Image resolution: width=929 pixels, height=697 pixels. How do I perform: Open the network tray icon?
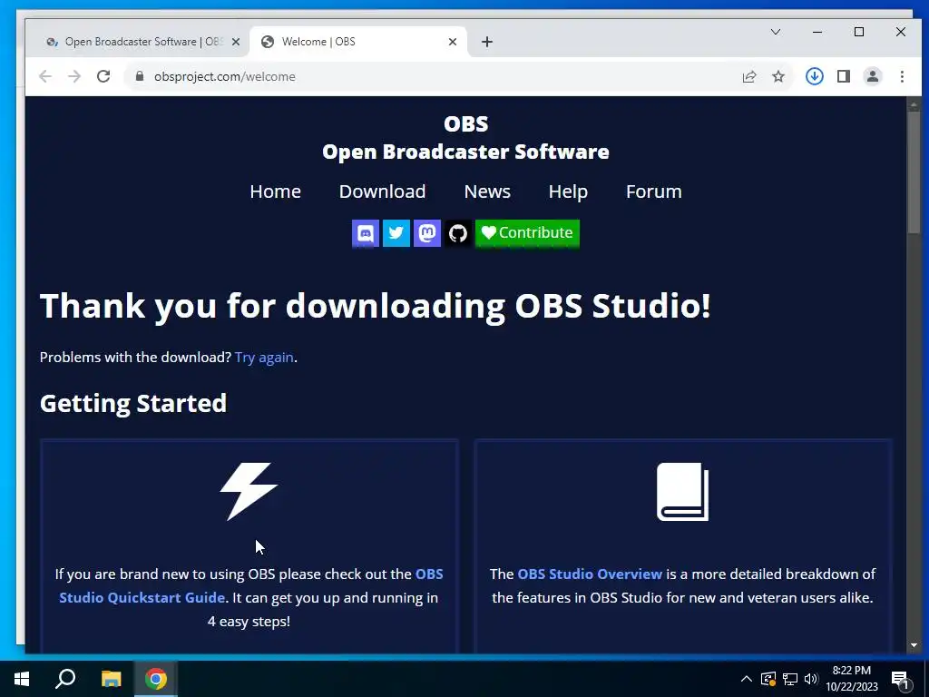coord(790,679)
